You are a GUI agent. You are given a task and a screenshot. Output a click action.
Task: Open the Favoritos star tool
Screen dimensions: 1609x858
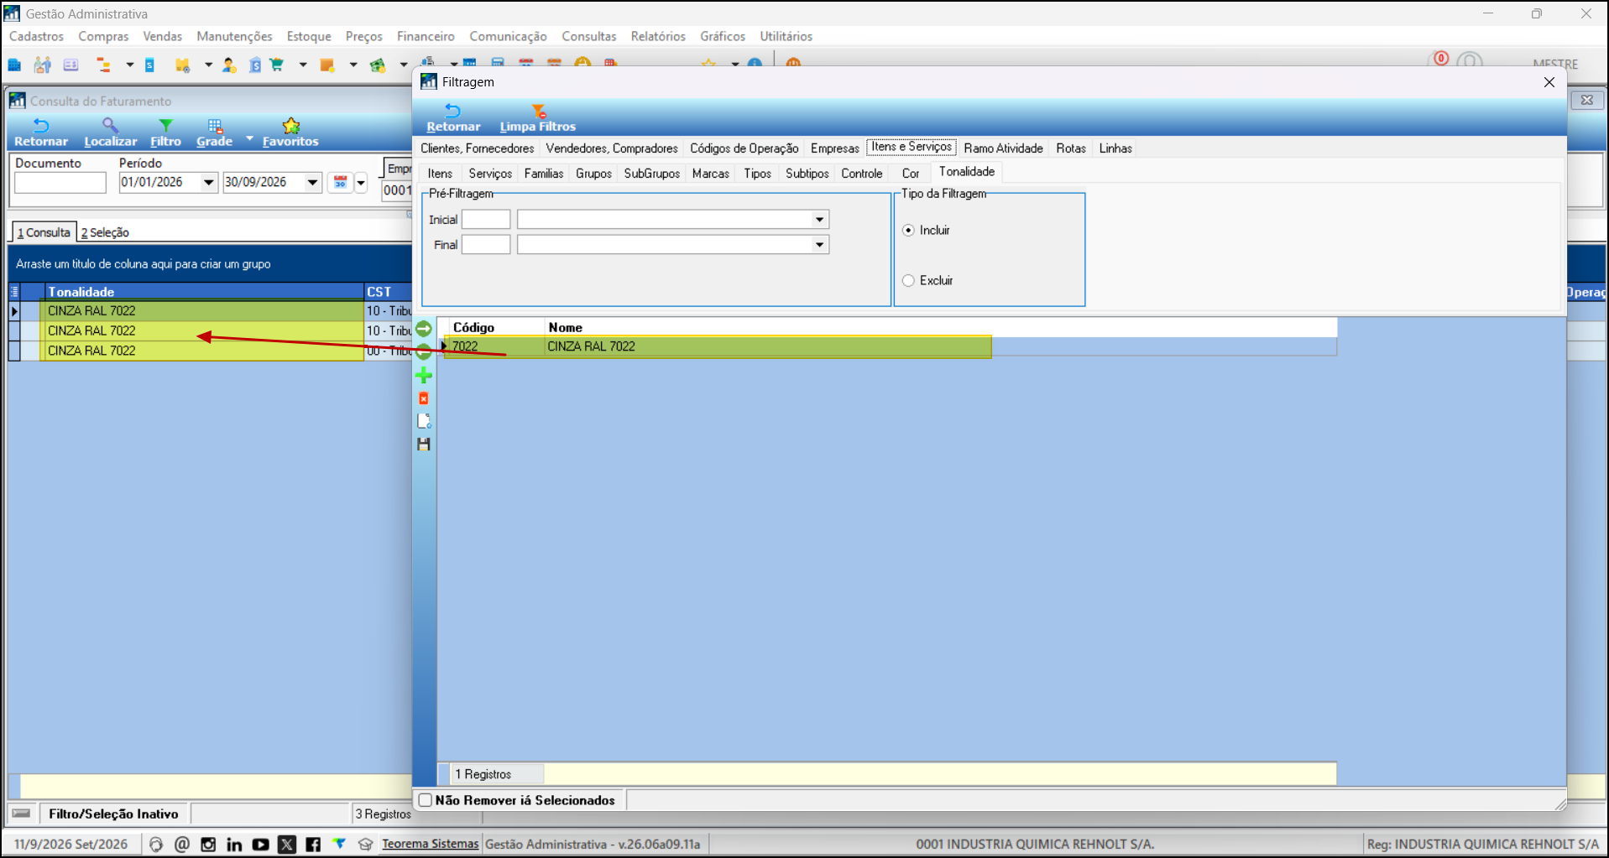pos(290,133)
